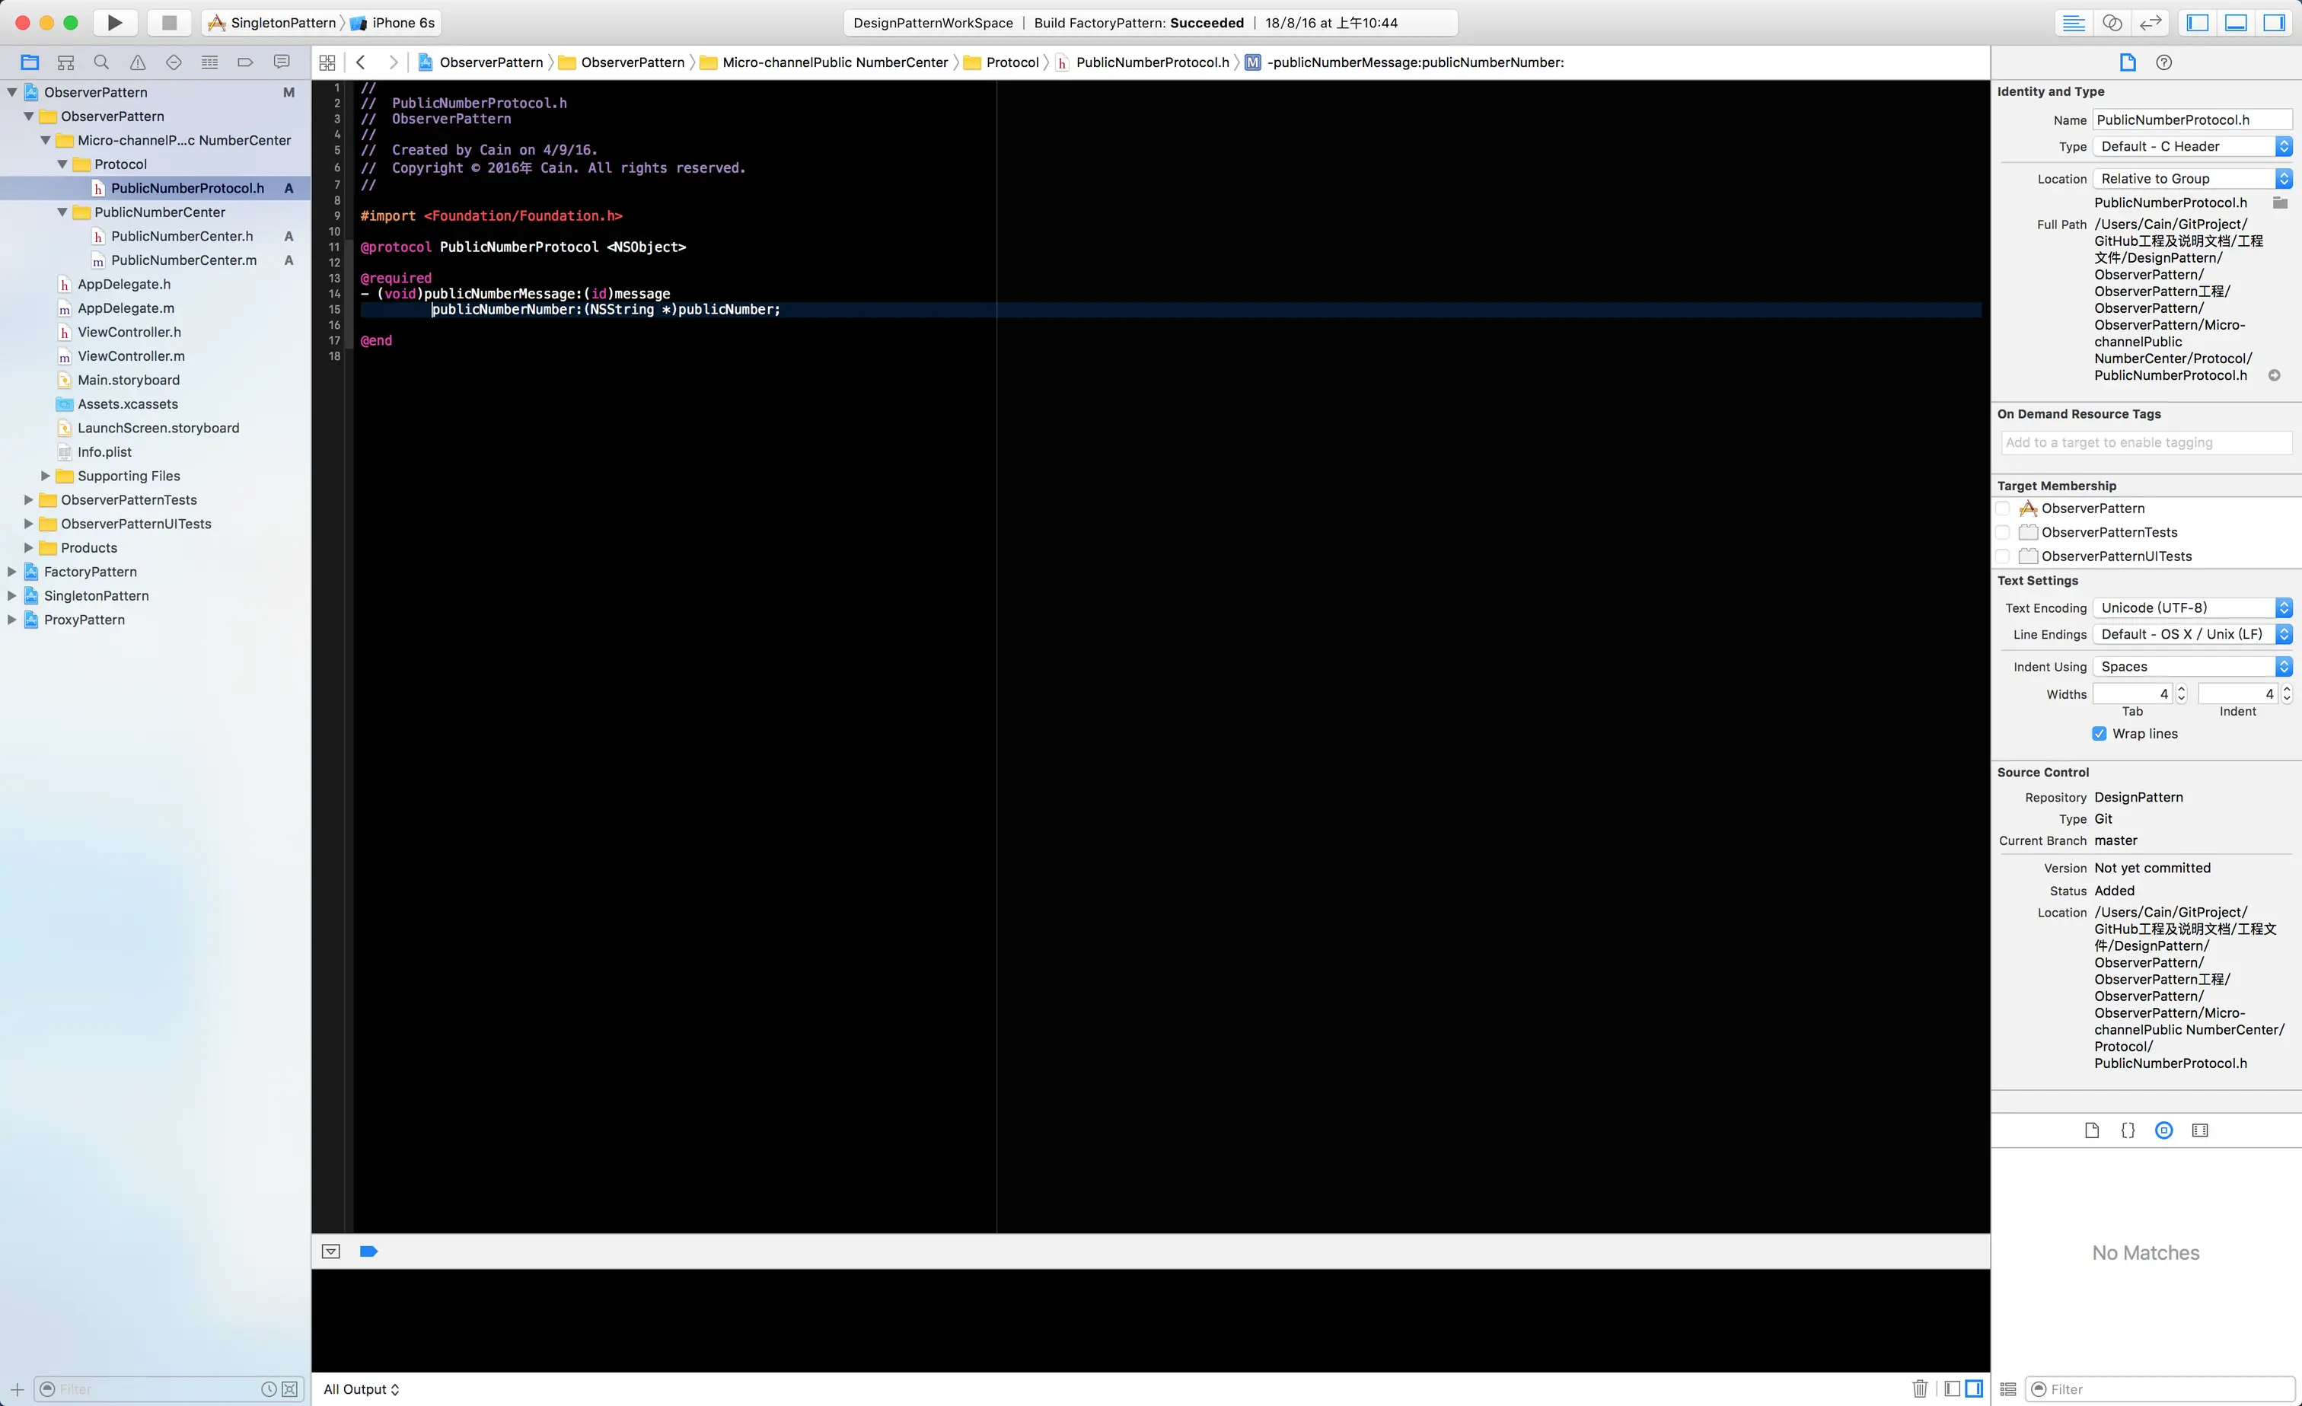Click the Run (play) button
Screen dimensions: 2302x1406
coord(114,22)
